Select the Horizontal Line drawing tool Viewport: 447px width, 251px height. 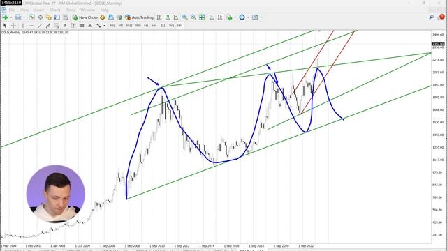(x=31, y=26)
